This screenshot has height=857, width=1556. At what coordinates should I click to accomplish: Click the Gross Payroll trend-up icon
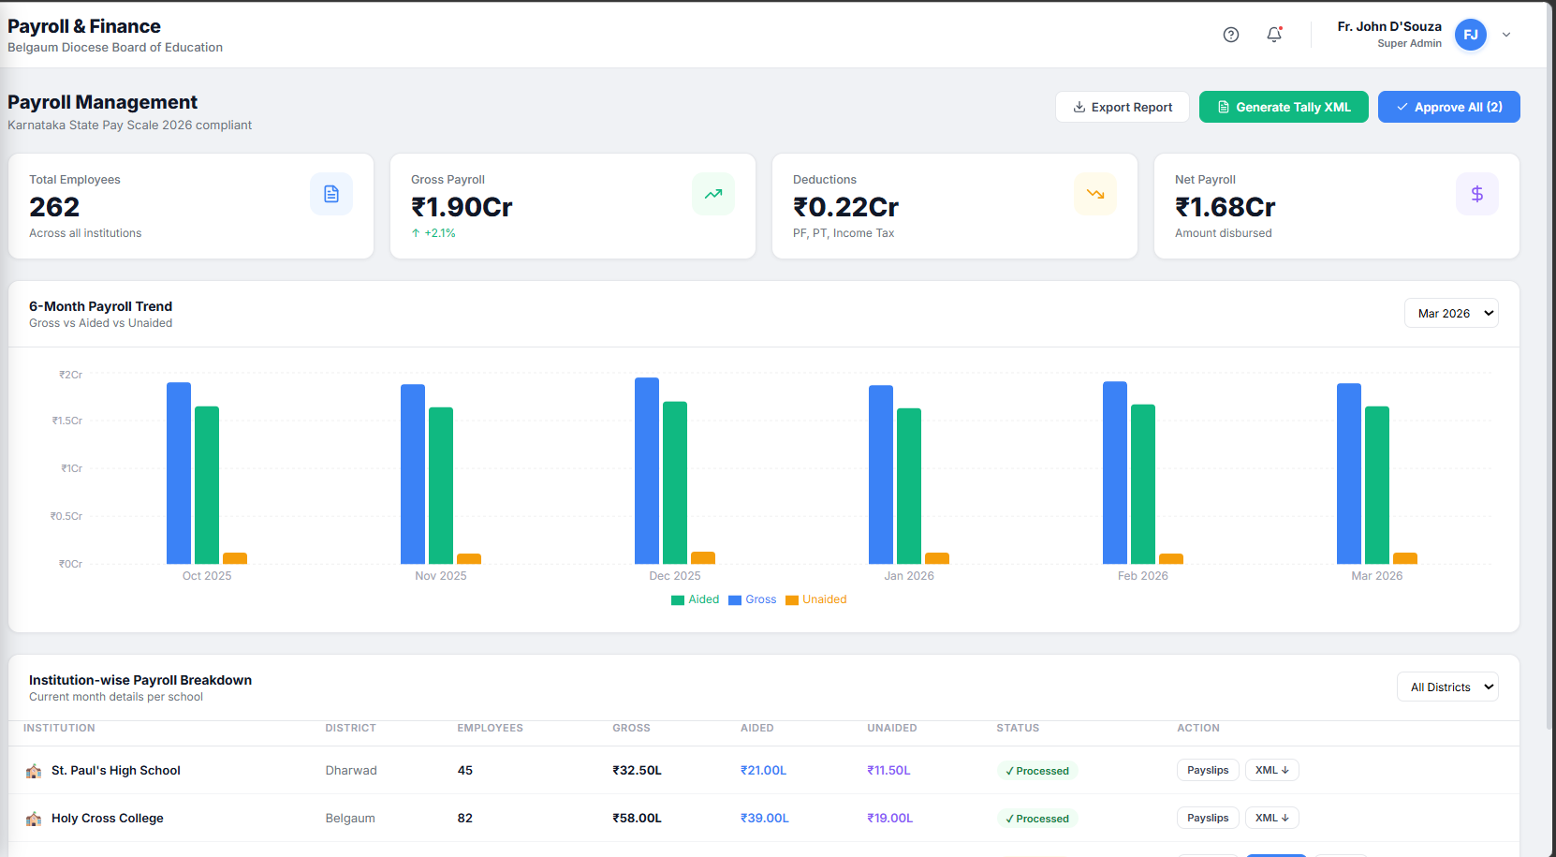pyautogui.click(x=713, y=194)
